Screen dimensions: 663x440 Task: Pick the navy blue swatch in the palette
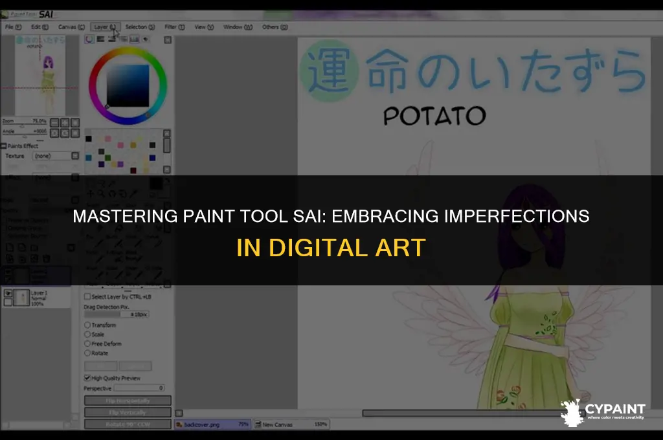tap(152, 158)
